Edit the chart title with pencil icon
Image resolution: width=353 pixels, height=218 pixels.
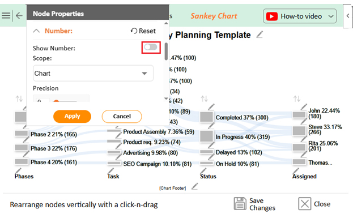[x=260, y=35]
